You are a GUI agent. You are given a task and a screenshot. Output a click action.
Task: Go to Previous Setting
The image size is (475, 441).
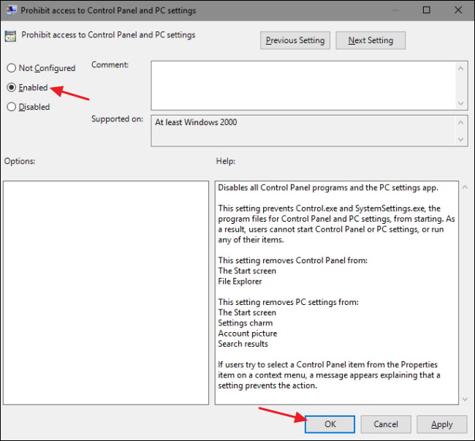[x=295, y=40]
